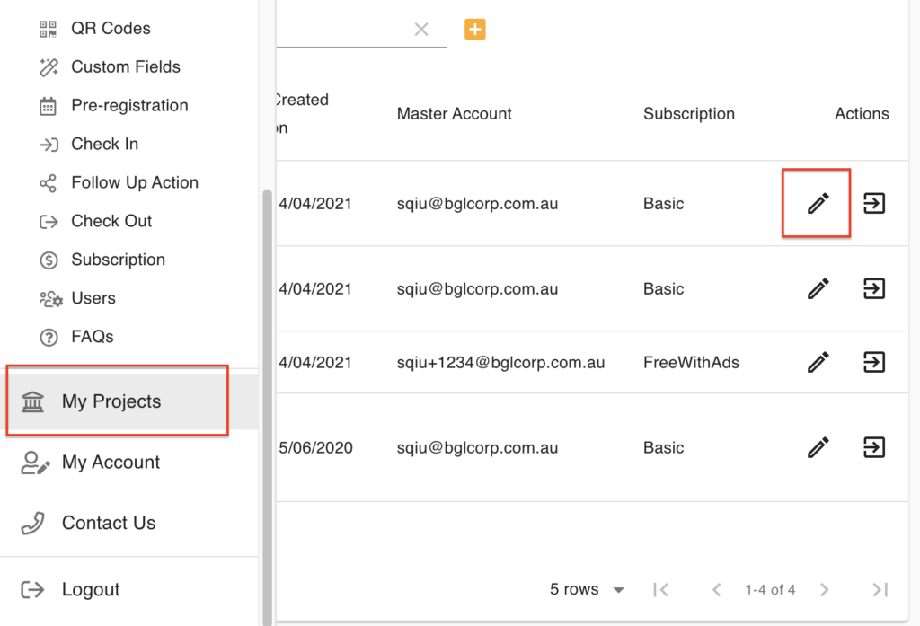Select the Pre-registration calendar icon
The image size is (920, 626).
point(46,105)
